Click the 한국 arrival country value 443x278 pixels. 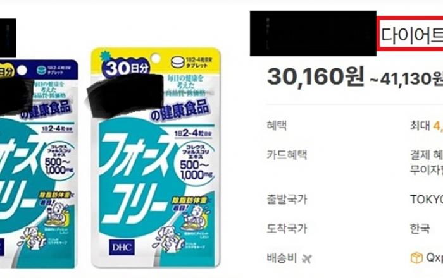[x=420, y=229]
